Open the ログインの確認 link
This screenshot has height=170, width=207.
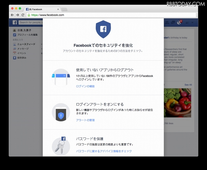pos(85,86)
